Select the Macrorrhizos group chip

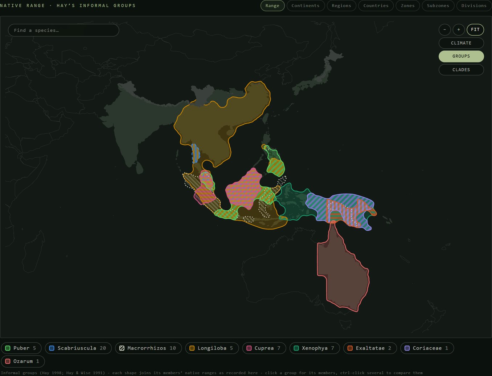point(148,348)
